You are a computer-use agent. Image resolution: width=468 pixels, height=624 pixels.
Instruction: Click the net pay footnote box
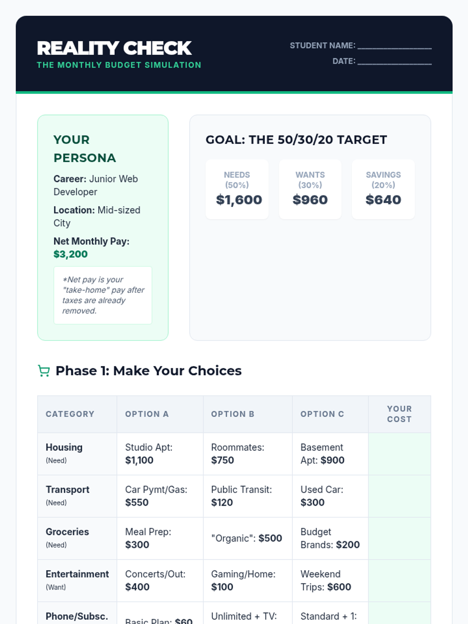[x=103, y=295]
